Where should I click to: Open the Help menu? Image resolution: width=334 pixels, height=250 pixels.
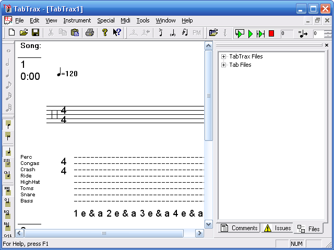point(187,20)
